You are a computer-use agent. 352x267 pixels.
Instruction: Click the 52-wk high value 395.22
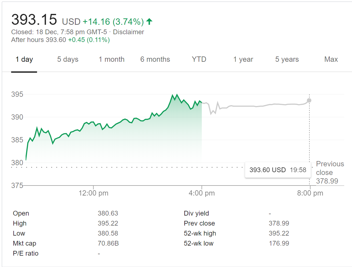(x=279, y=233)
